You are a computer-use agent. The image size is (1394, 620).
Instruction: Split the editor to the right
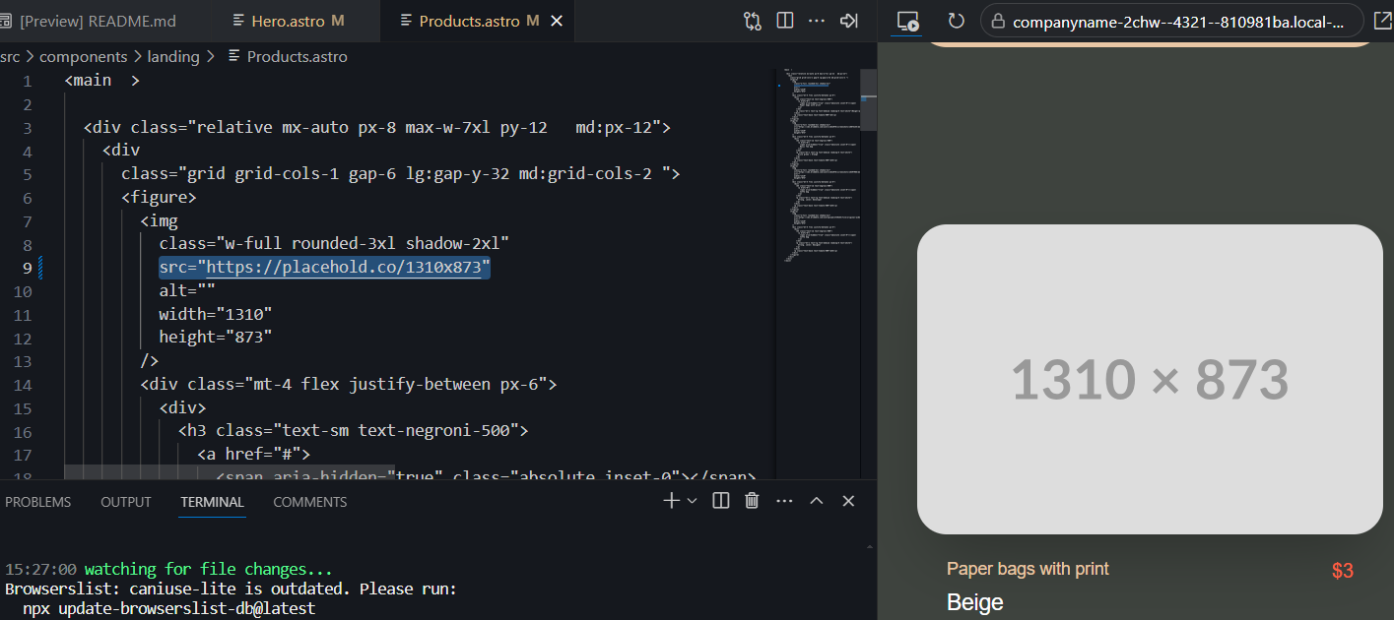coord(785,21)
